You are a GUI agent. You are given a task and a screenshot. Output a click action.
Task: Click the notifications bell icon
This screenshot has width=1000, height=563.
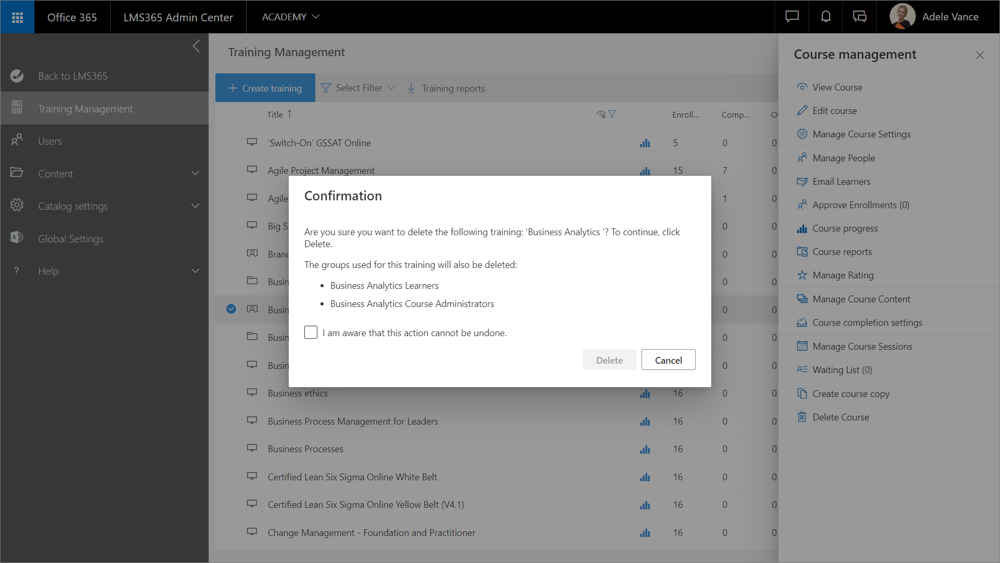826,17
